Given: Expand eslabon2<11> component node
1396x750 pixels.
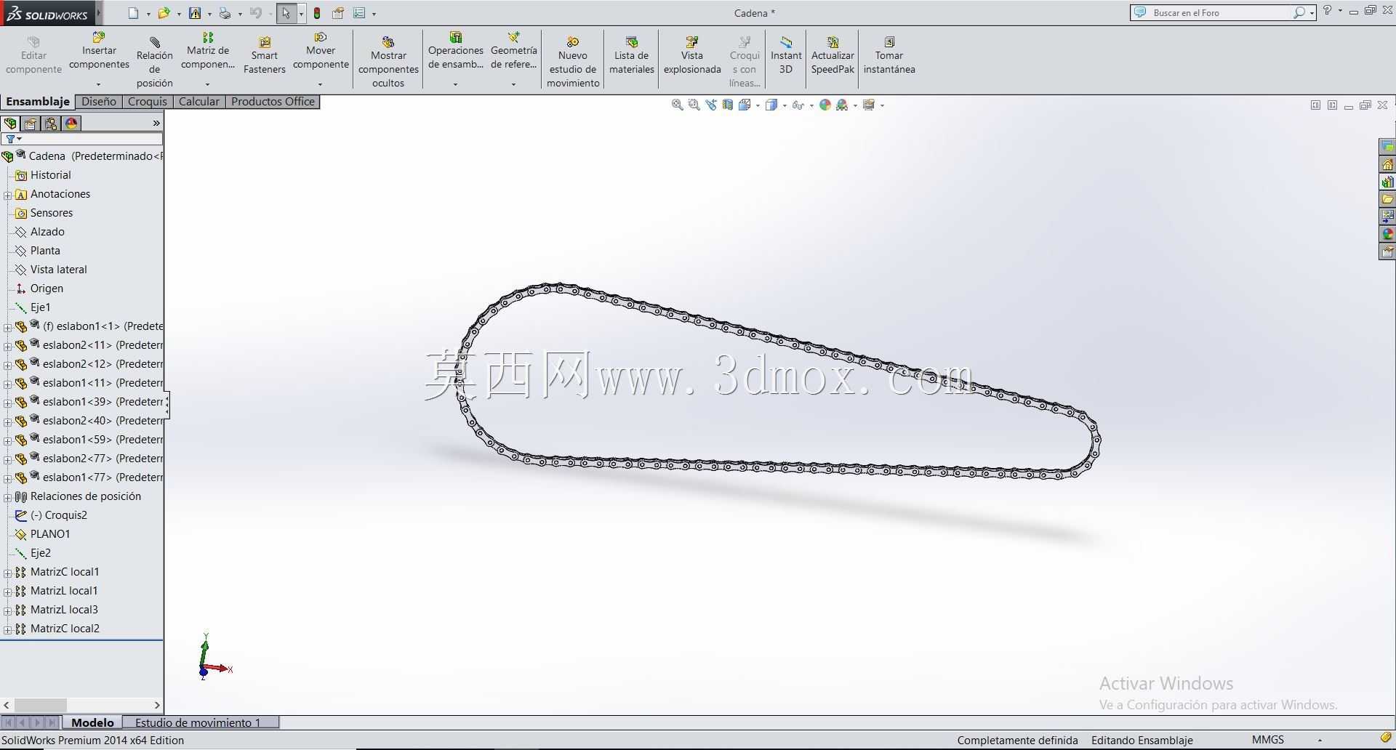Looking at the screenshot, I should (x=7, y=346).
